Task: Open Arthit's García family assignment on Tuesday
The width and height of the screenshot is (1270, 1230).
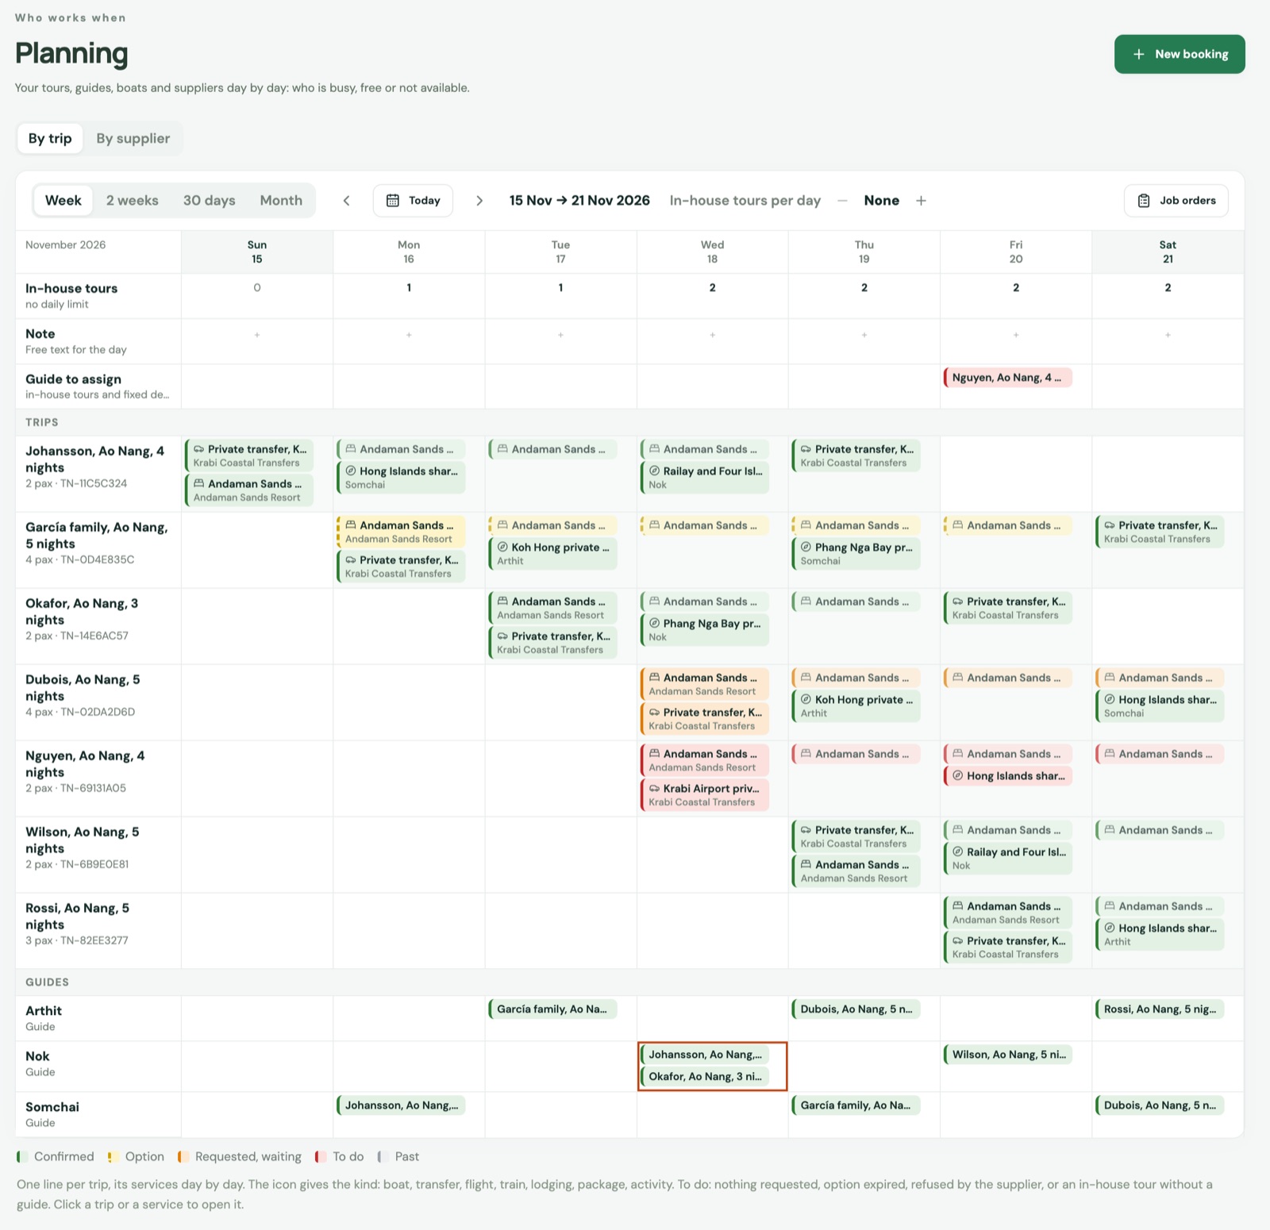Action: coord(552,1009)
